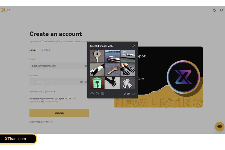Screen dimensions: 225x150
Task: Expand the Referral Code (Optional) section
Action: click(x=42, y=92)
